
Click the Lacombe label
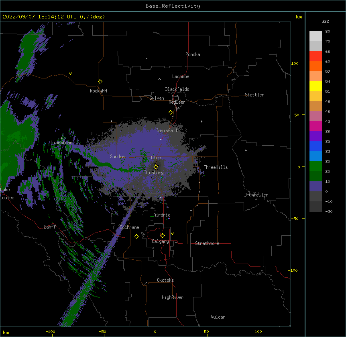click(181, 76)
